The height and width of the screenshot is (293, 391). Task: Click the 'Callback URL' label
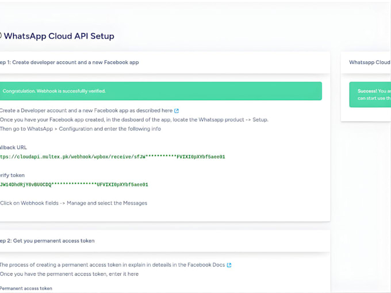pyautogui.click(x=13, y=148)
